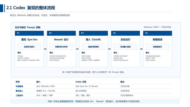Click the '输出' label in the P1 card
190x107 pixels.
coord(19,53)
